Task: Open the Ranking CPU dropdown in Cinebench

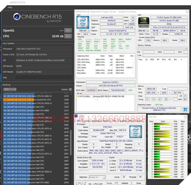Action: 10,89
